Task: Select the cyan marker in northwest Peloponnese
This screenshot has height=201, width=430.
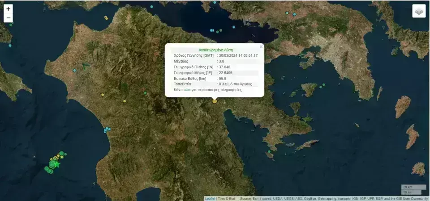Action: (75, 71)
